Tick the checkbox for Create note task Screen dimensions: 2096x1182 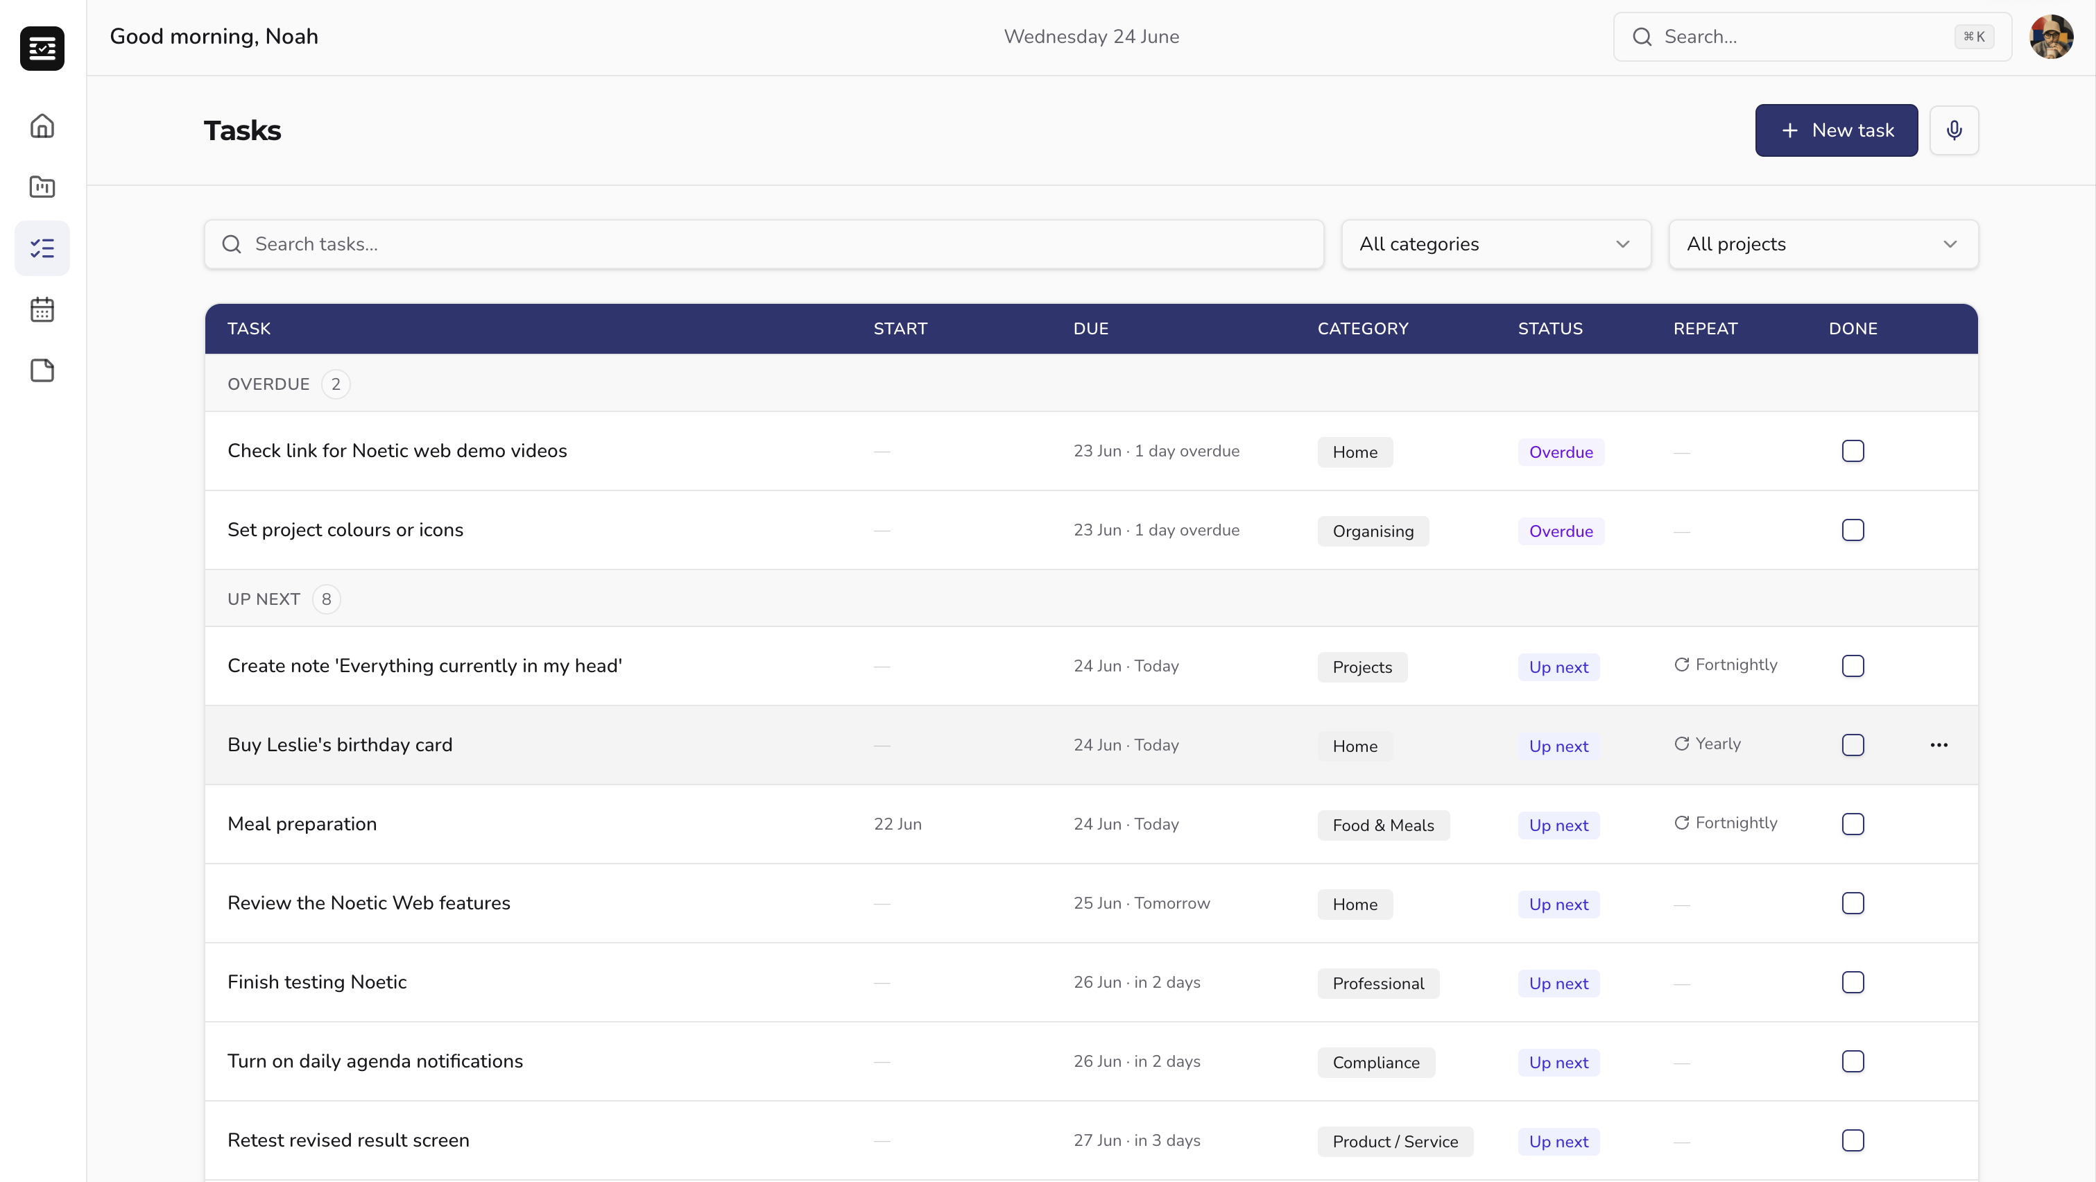(1853, 665)
